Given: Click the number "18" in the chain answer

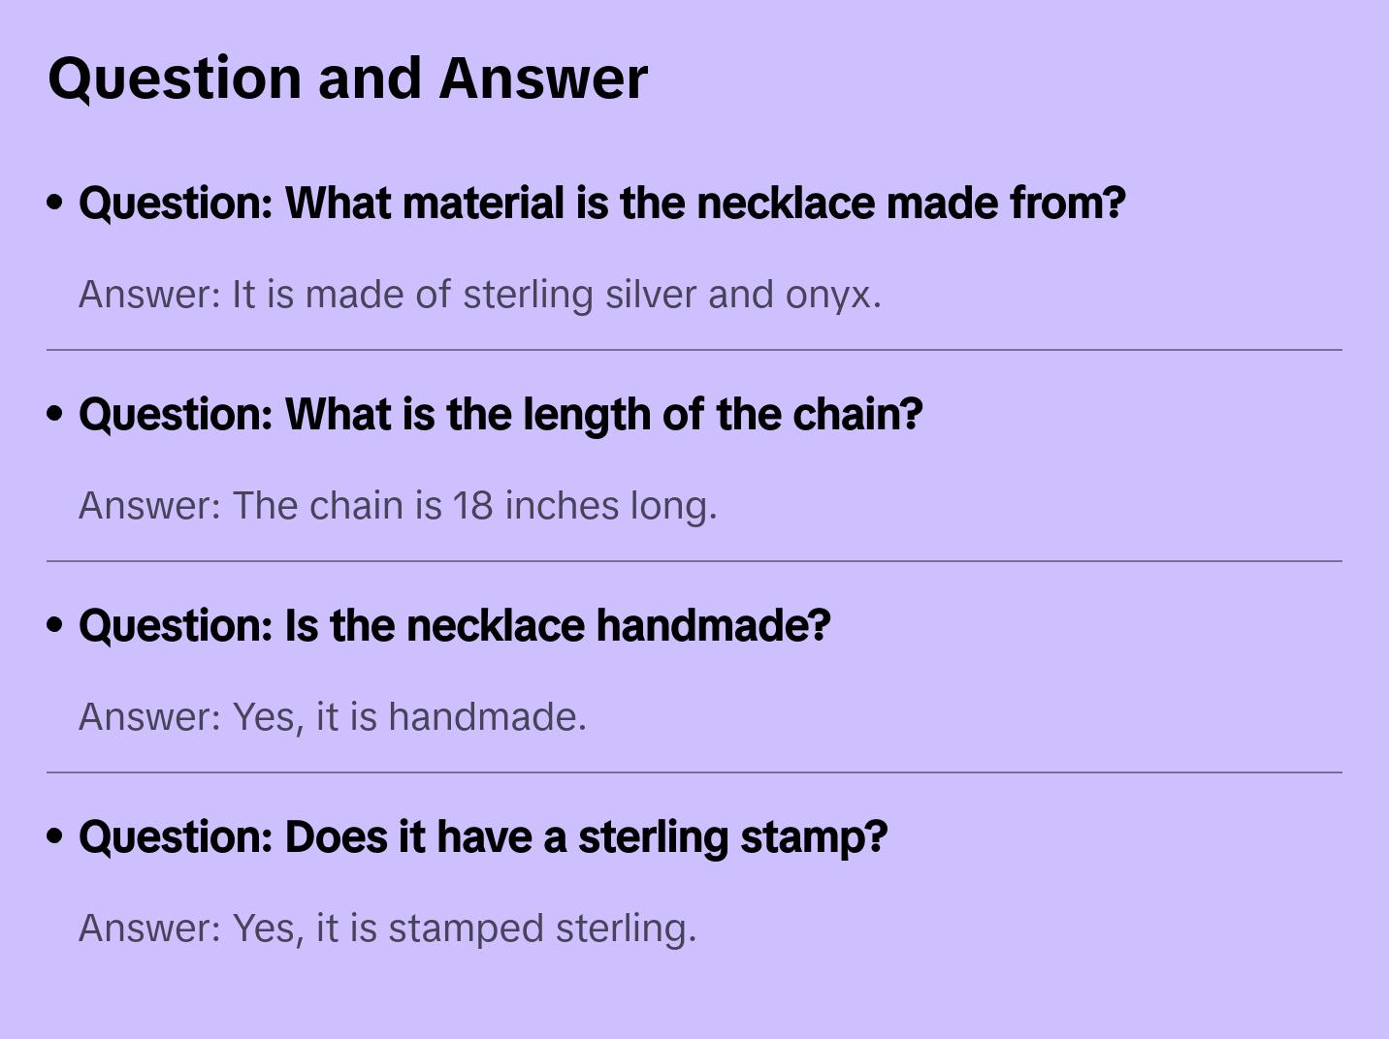Looking at the screenshot, I should tap(473, 506).
